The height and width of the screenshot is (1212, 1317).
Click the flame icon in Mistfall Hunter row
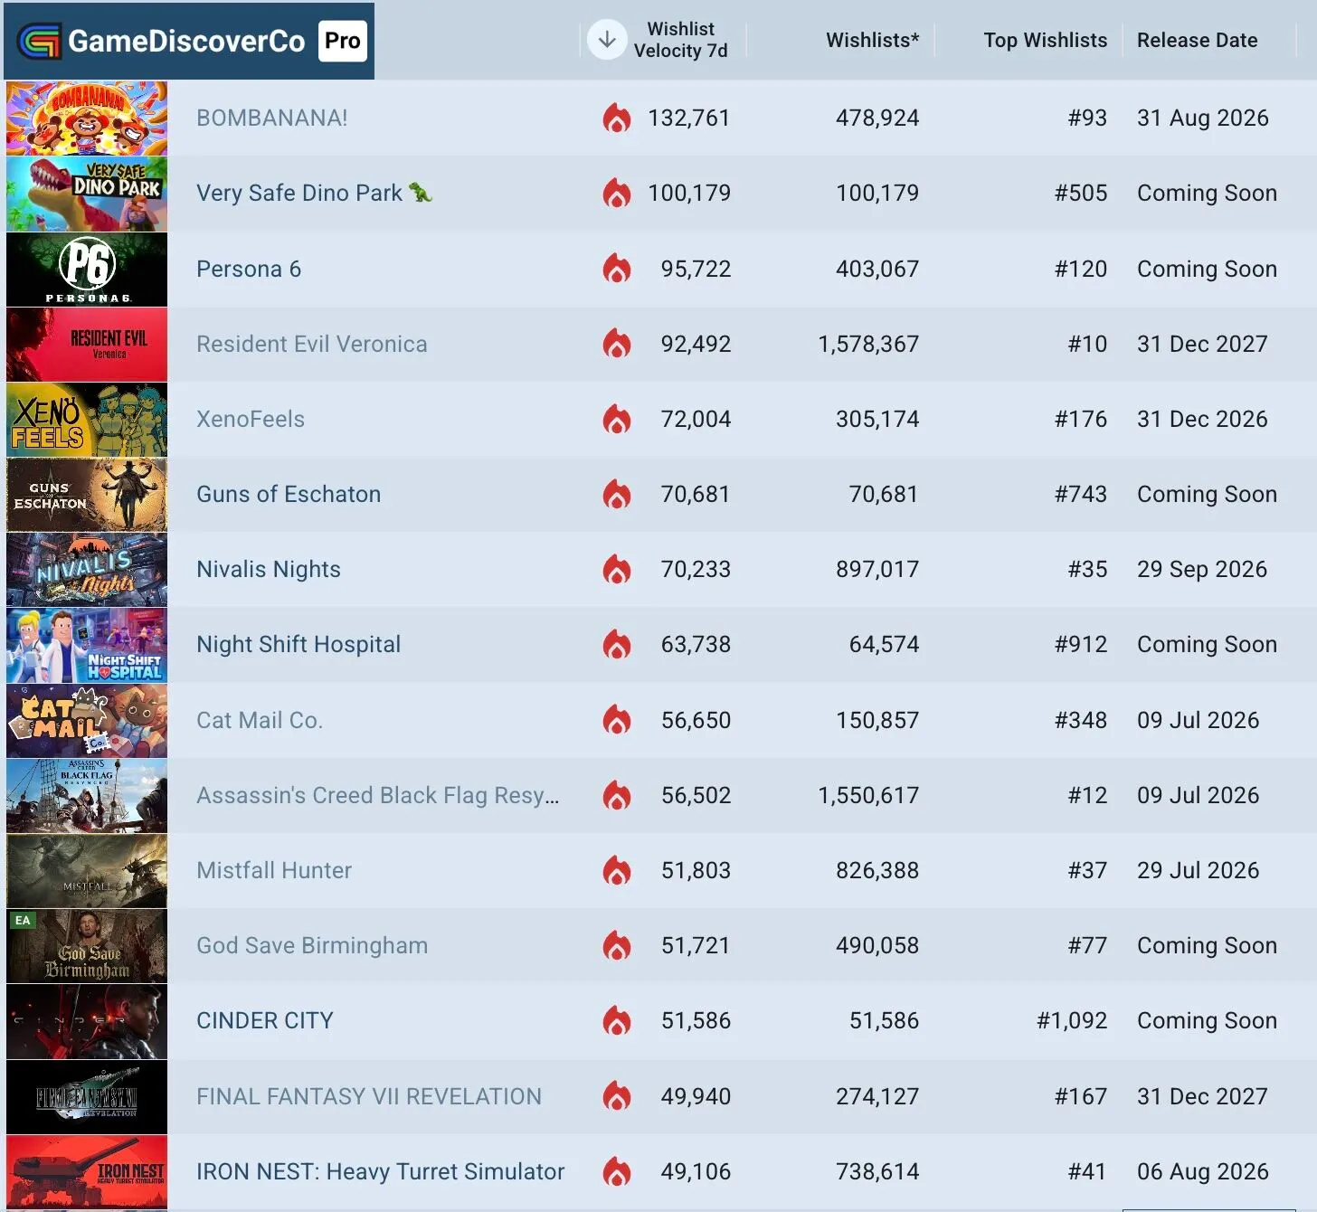pos(617,870)
